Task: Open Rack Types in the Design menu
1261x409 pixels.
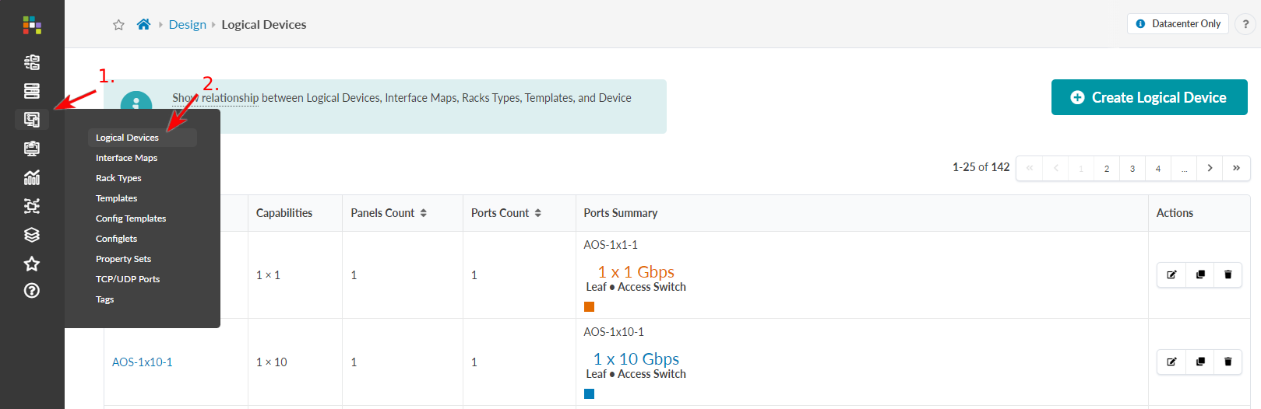Action: pos(118,178)
